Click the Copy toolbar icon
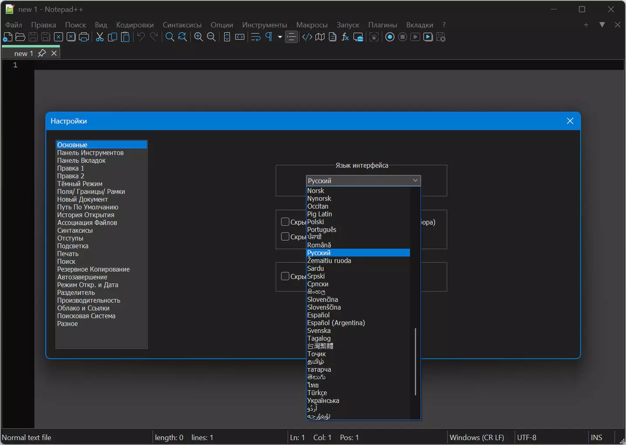 113,37
